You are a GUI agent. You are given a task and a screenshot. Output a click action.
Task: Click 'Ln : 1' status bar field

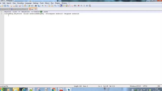click(100, 86)
